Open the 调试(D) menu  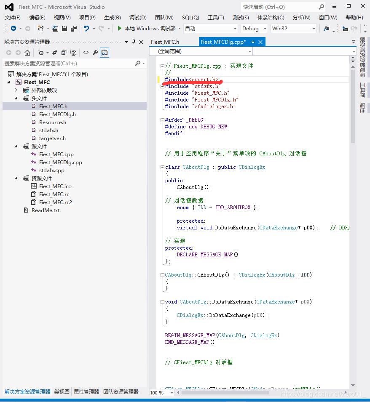coord(138,17)
